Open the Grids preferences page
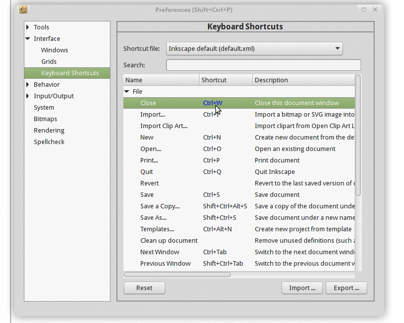 tap(49, 62)
